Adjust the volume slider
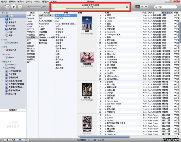Image resolution: width=181 pixels, height=142 pixels. click(x=36, y=7)
